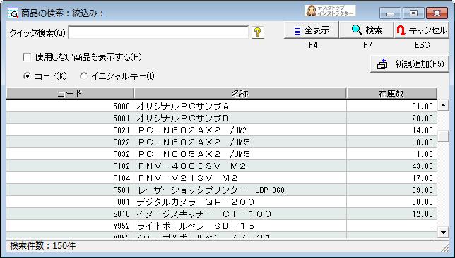
Task: Select row PC-N885AX2 /UM5
Action: pyautogui.click(x=221, y=154)
